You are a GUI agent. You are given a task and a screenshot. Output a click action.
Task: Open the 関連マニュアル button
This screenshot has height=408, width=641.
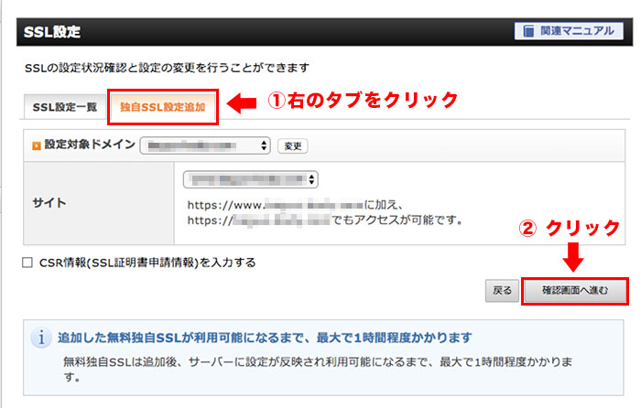point(569,31)
